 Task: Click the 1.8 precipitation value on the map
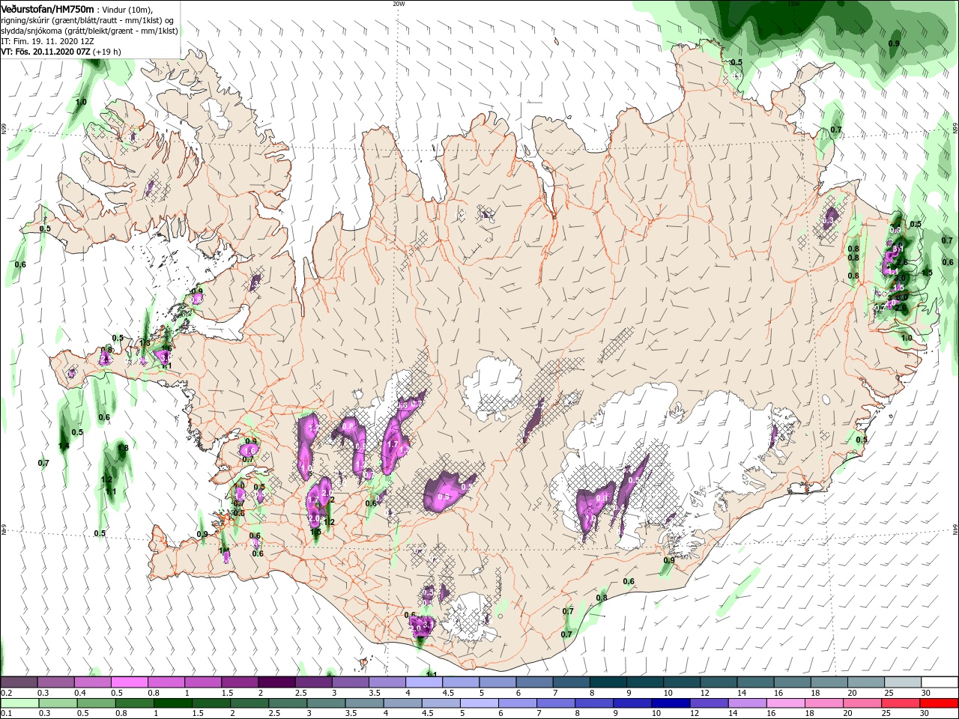[x=124, y=448]
